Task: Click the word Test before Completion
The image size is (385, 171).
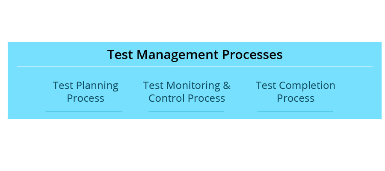Action: pos(266,85)
